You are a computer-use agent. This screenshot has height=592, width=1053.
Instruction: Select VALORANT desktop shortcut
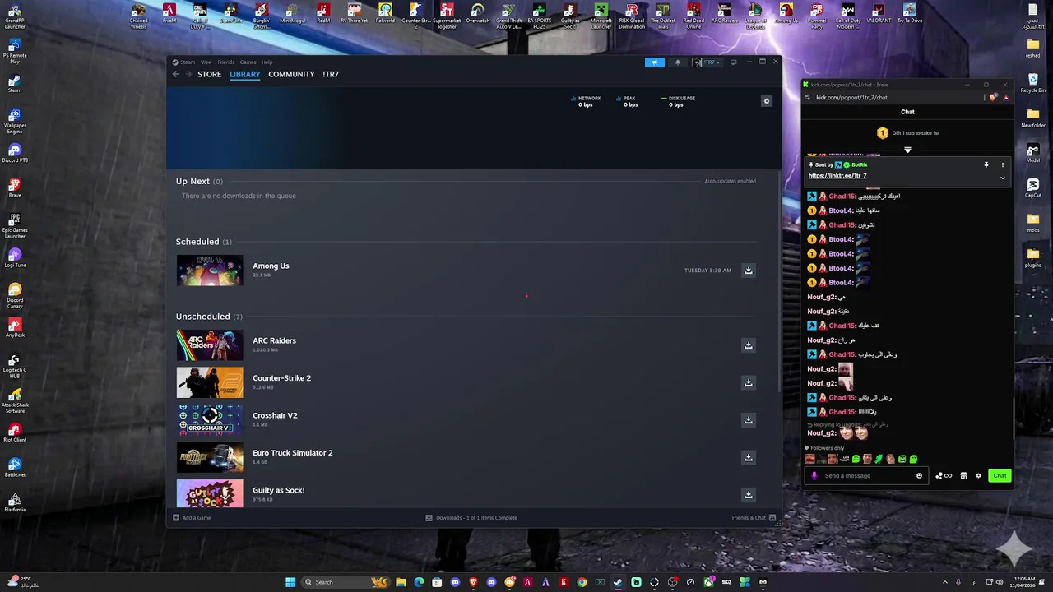click(x=879, y=15)
